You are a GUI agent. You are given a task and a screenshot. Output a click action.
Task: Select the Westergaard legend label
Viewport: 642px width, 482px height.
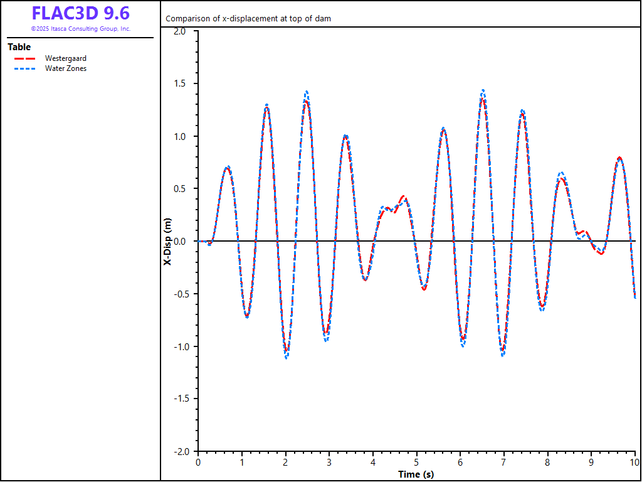tap(65, 58)
